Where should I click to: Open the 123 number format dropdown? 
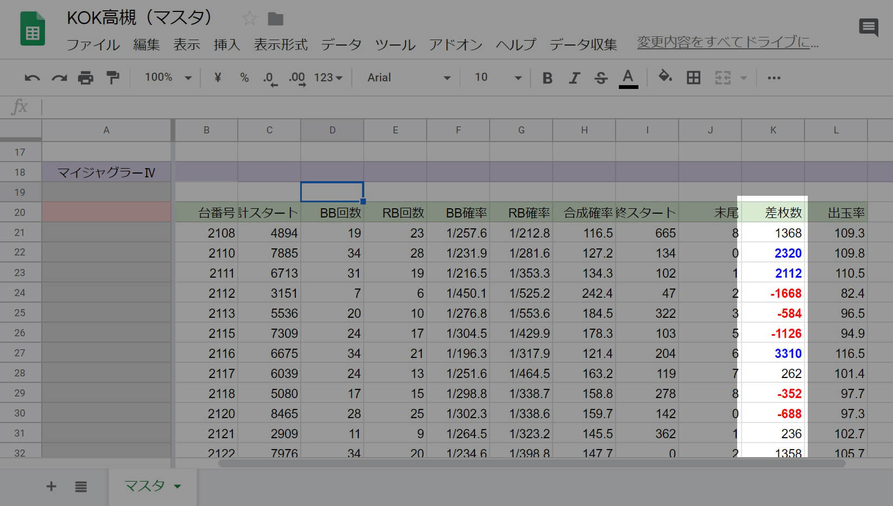point(328,78)
